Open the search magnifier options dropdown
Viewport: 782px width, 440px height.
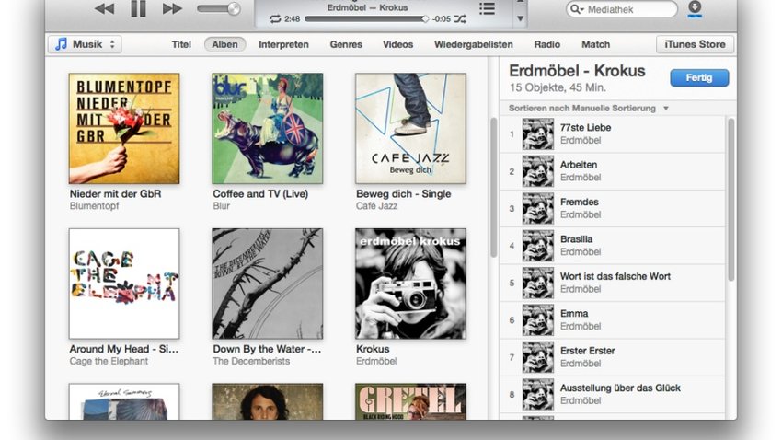(x=577, y=9)
